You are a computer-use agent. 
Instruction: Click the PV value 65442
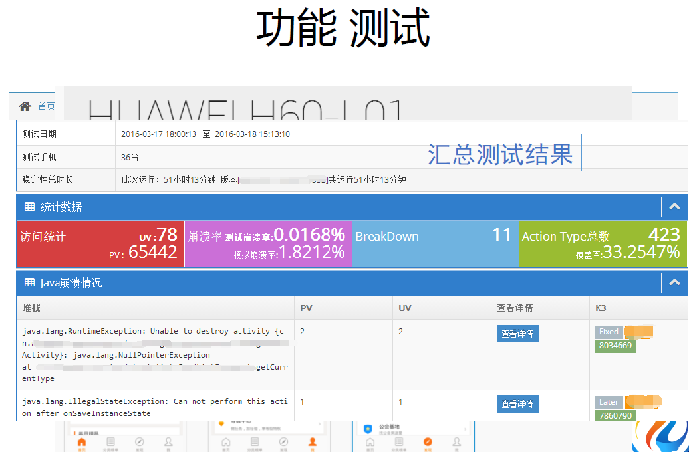153,252
